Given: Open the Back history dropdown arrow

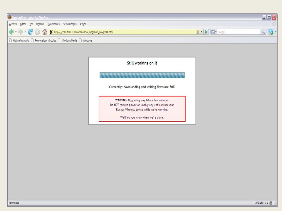Looking at the screenshot, I should pyautogui.click(x=16, y=32).
